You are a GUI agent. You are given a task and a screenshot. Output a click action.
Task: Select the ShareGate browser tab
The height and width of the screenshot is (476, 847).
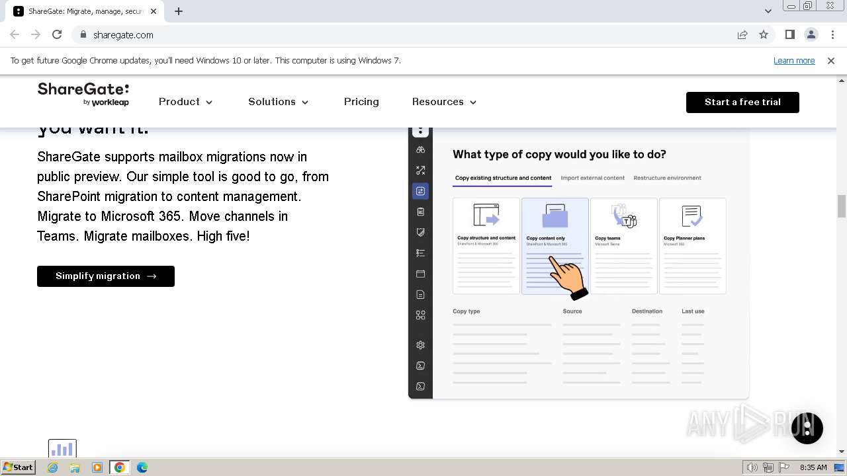pyautogui.click(x=86, y=11)
